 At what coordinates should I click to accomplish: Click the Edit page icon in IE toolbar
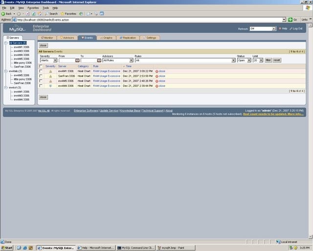tap(102, 14)
